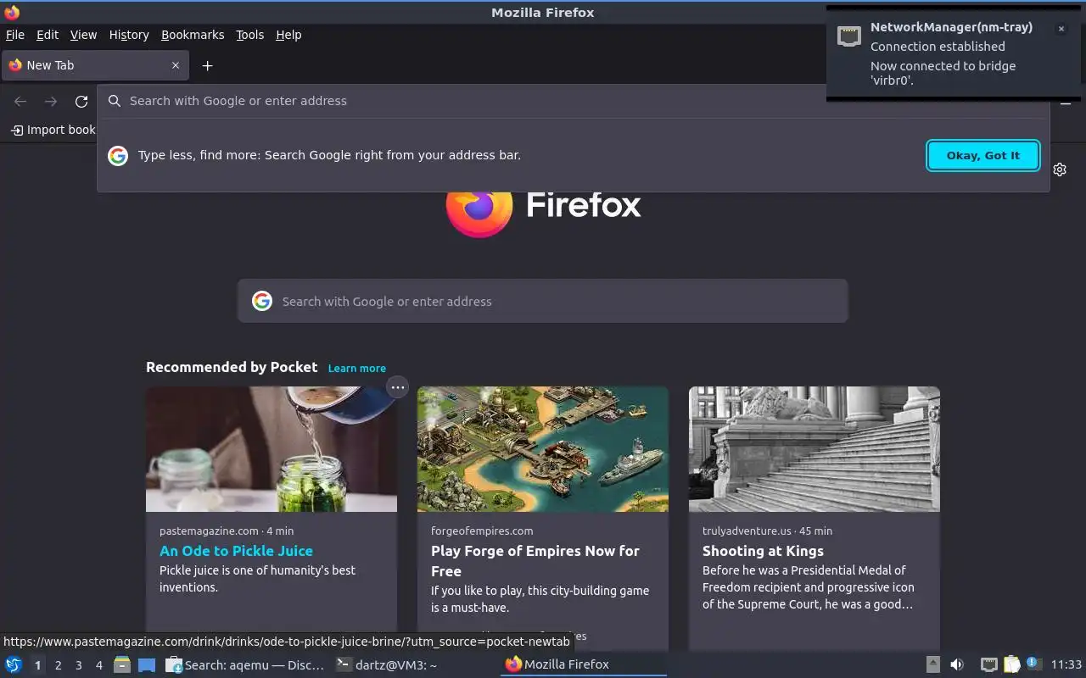Open the Pocket Learn more link

[357, 368]
